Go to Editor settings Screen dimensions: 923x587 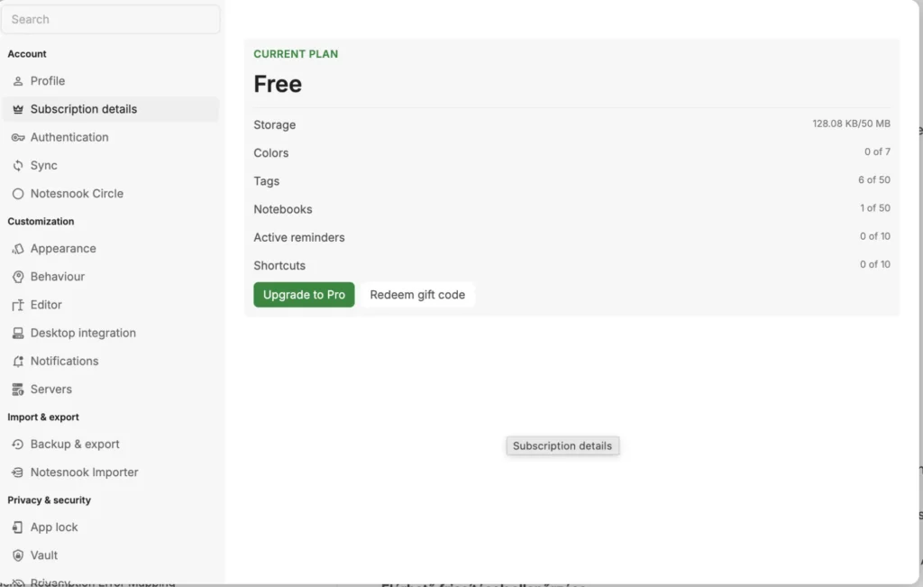click(111, 305)
